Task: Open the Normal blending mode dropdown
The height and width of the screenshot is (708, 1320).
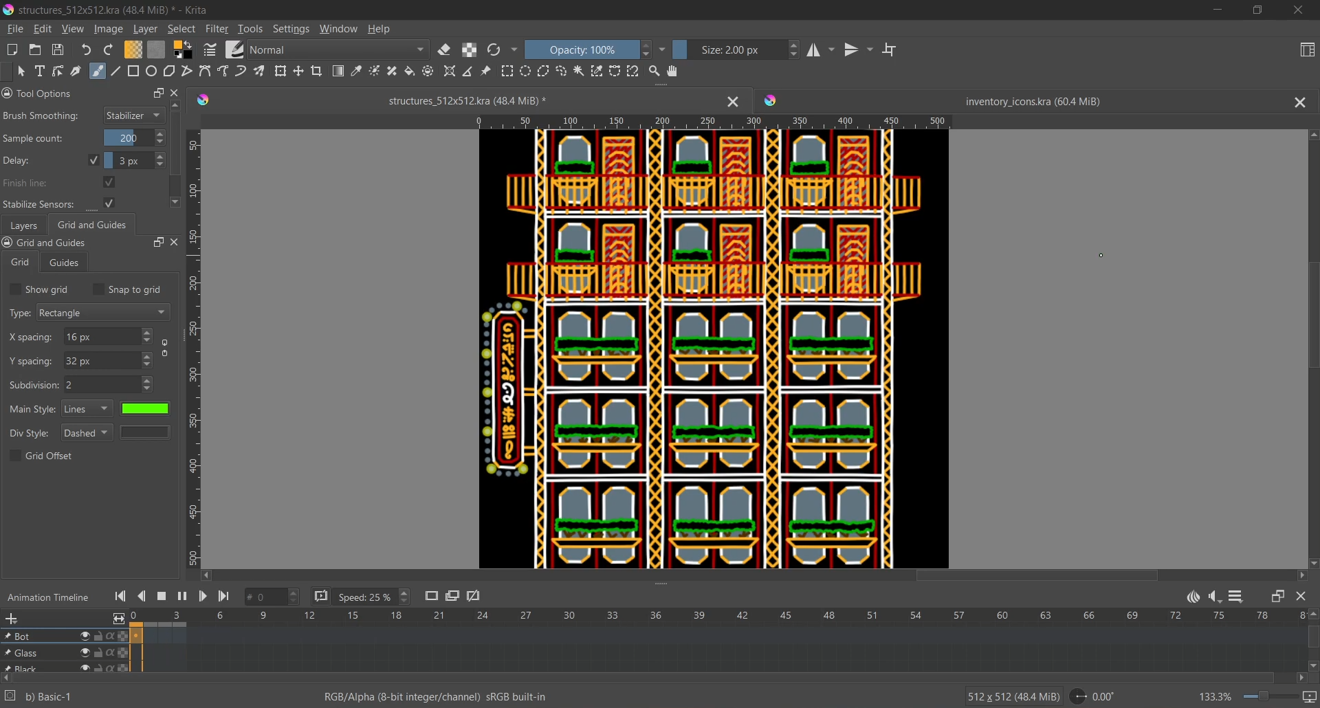Action: tap(340, 50)
